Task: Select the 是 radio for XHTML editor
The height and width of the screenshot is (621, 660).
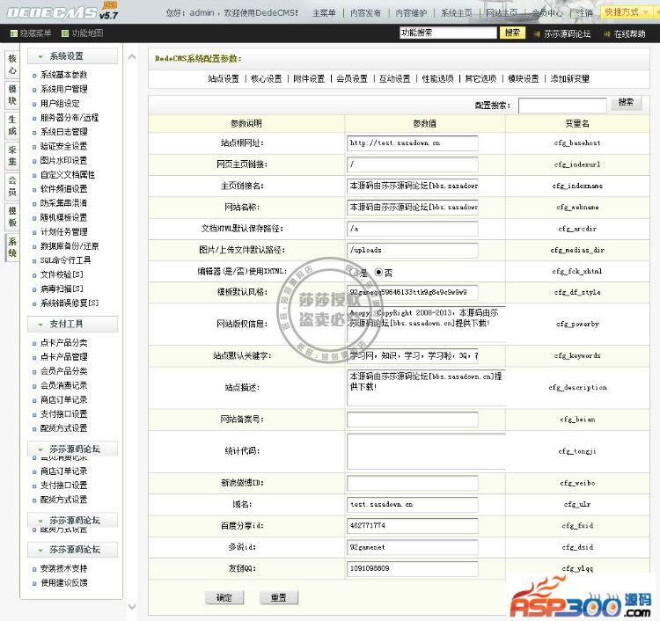Action: [x=353, y=273]
